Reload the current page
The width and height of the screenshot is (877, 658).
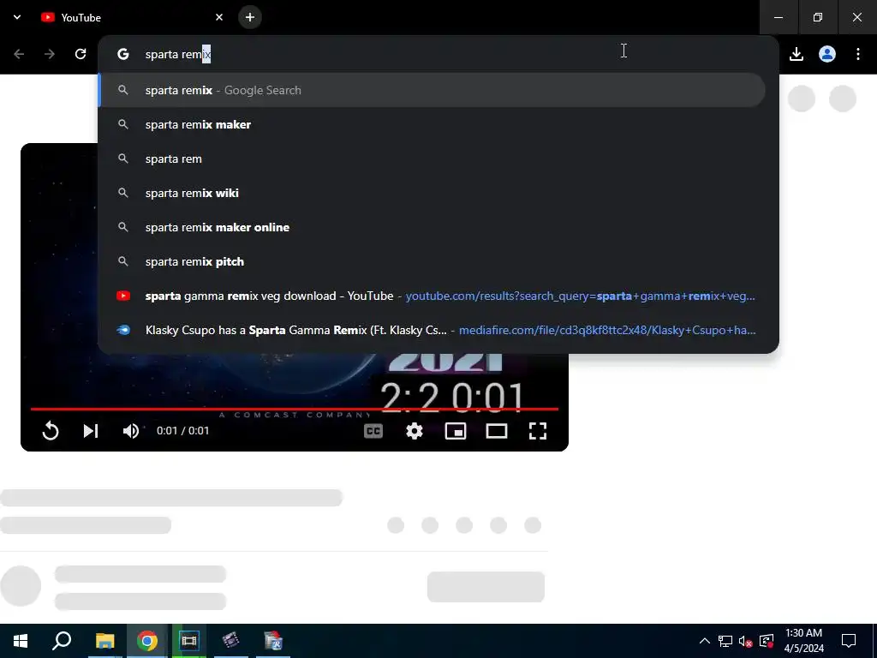81,54
